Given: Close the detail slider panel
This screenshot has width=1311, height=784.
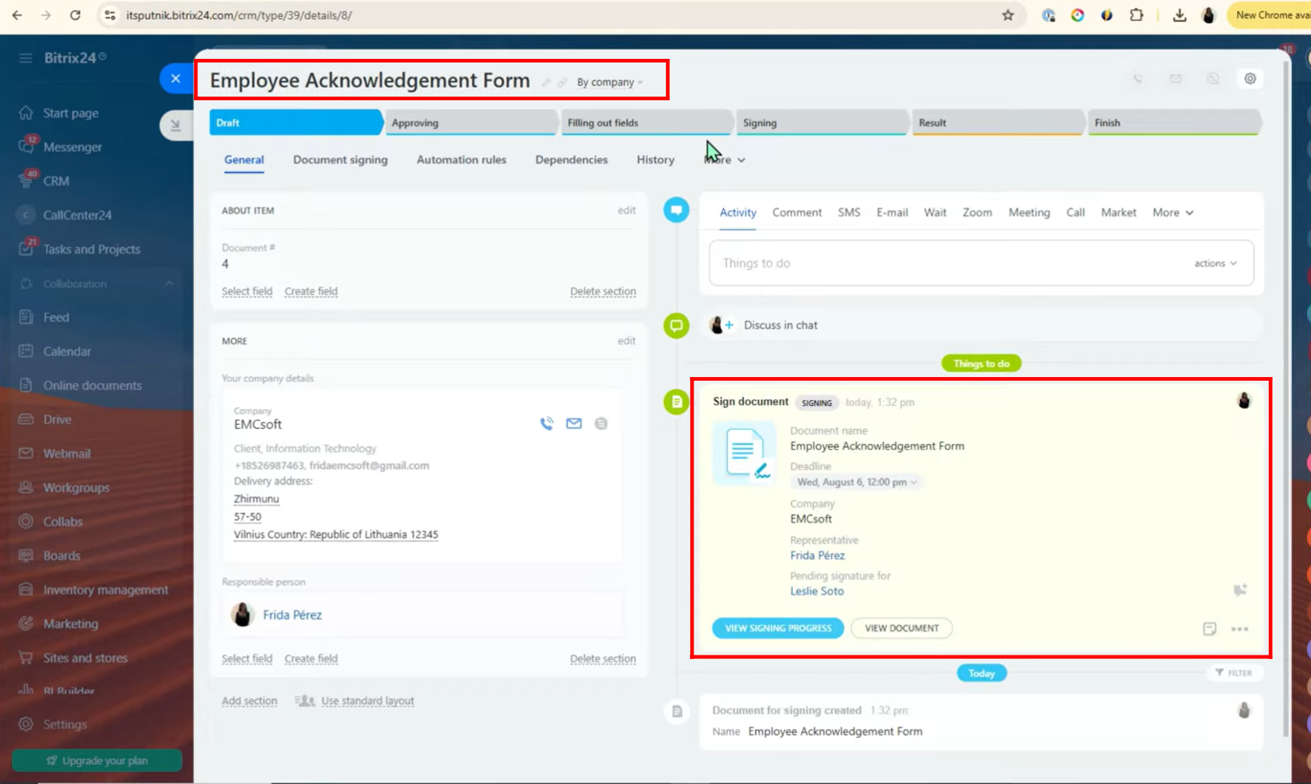Looking at the screenshot, I should coord(176,78).
